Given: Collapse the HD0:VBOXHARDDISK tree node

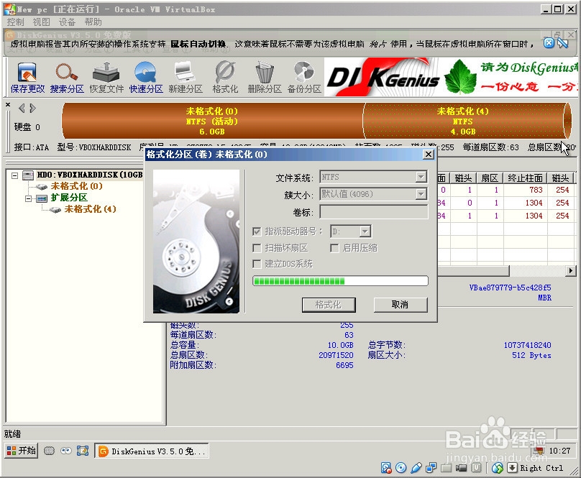Looking at the screenshot, I should point(15,175).
